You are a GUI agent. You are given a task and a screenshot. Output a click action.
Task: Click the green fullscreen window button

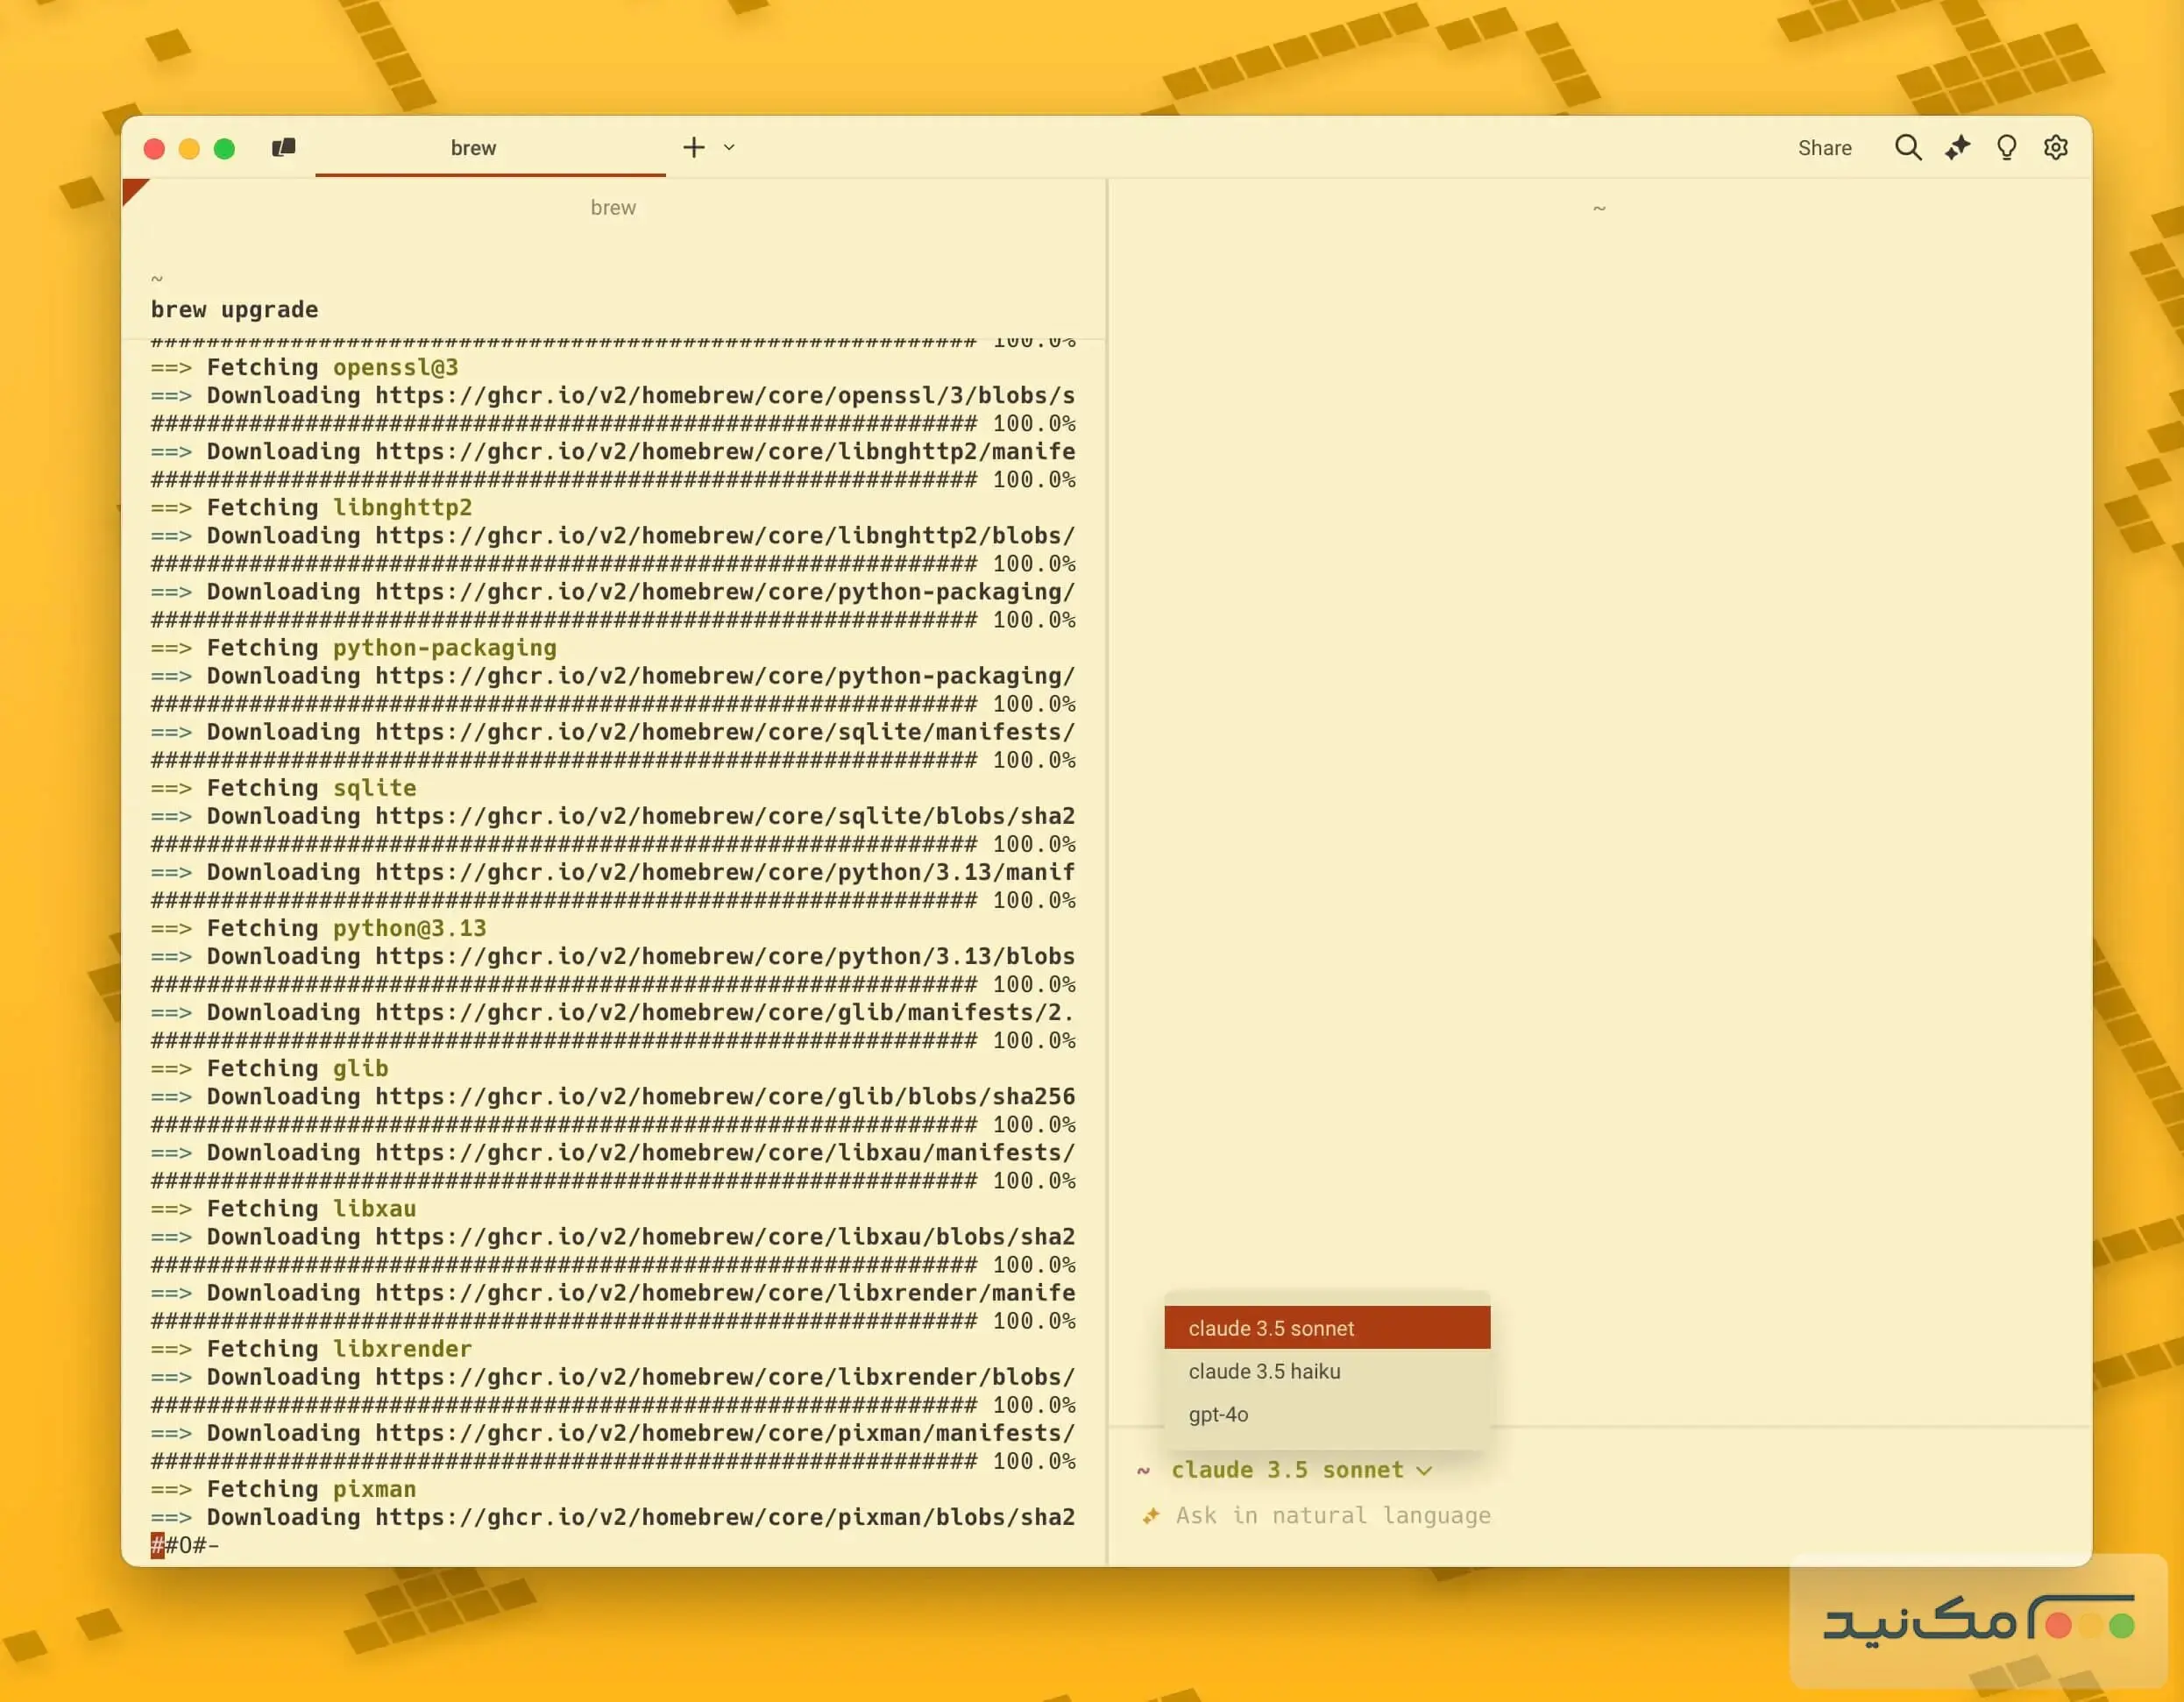tap(224, 149)
